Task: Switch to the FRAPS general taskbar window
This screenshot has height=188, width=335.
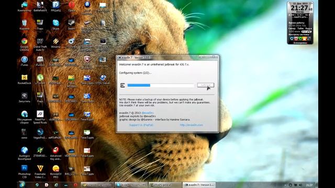Action: click(x=165, y=185)
